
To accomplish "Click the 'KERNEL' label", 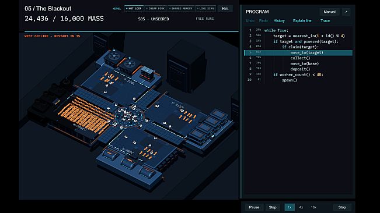I will pos(117,9).
